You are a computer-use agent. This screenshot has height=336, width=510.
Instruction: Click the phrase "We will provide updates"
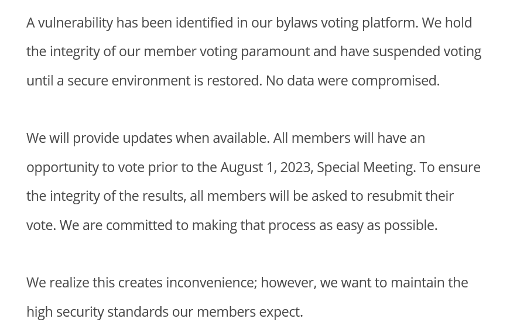[99, 138]
